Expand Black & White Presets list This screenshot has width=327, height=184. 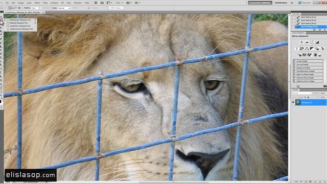[294, 74]
